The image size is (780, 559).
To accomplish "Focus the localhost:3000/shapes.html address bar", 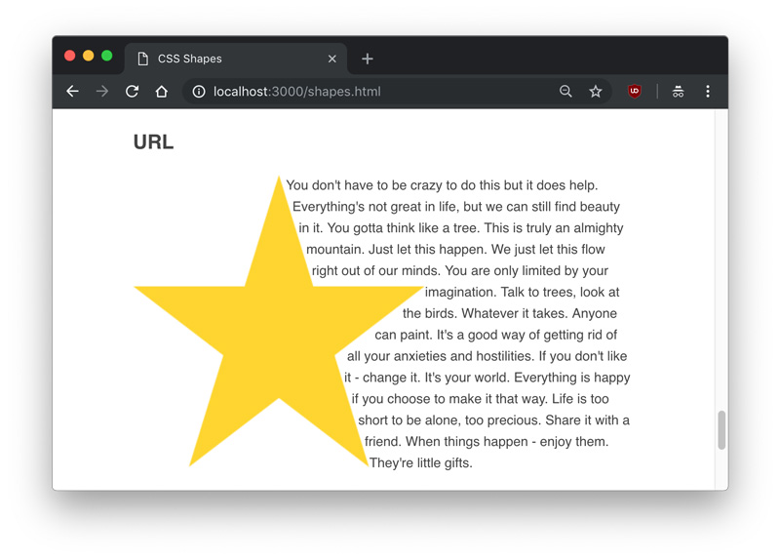I will coord(370,92).
